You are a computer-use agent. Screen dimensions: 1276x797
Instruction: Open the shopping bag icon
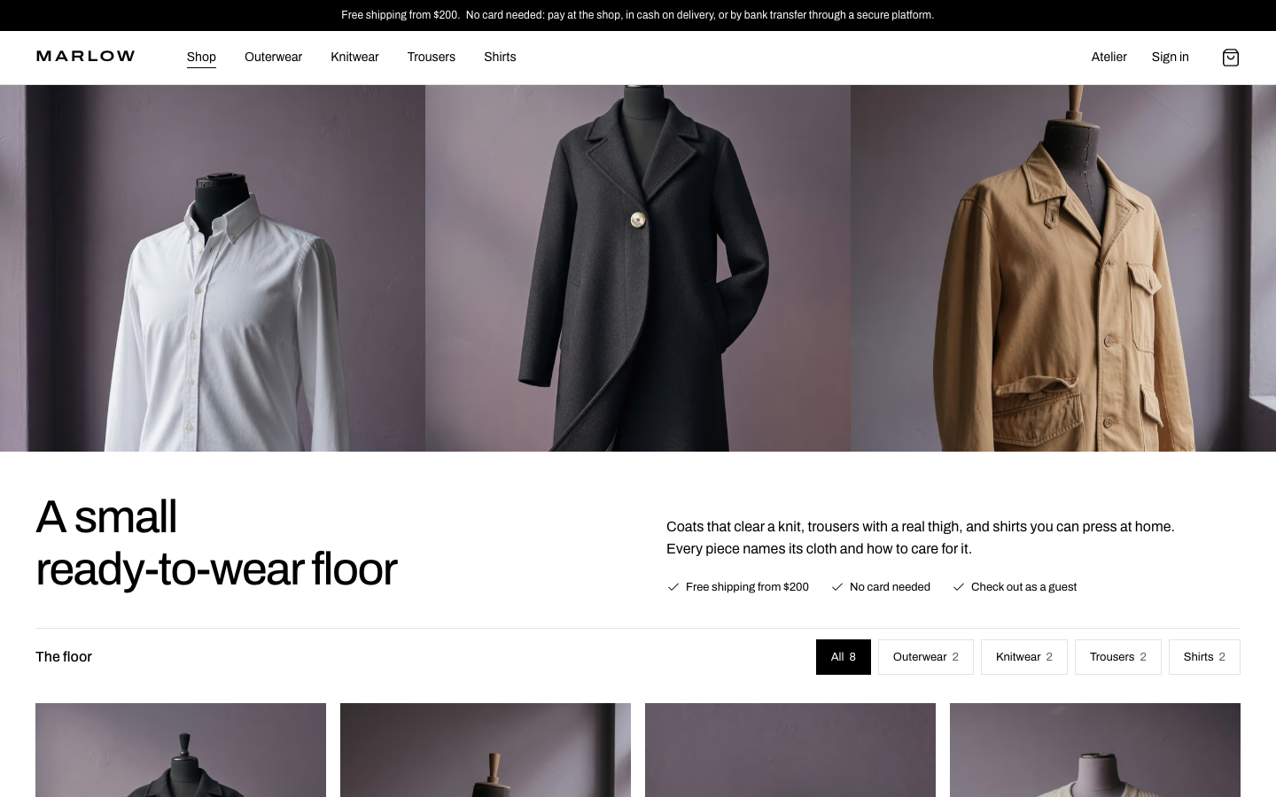pyautogui.click(x=1230, y=58)
